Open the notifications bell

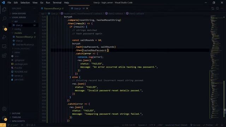click(x=222, y=125)
